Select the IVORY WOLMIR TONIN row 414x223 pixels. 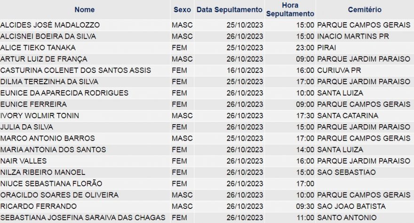(x=207, y=116)
